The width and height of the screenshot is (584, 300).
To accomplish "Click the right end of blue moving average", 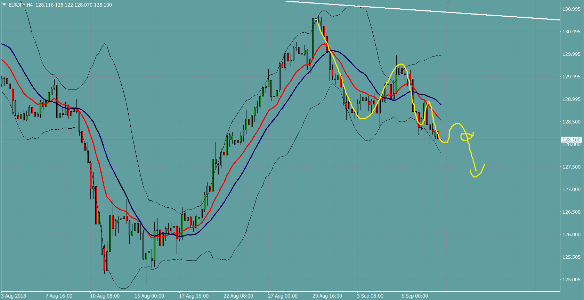I will click(x=440, y=104).
